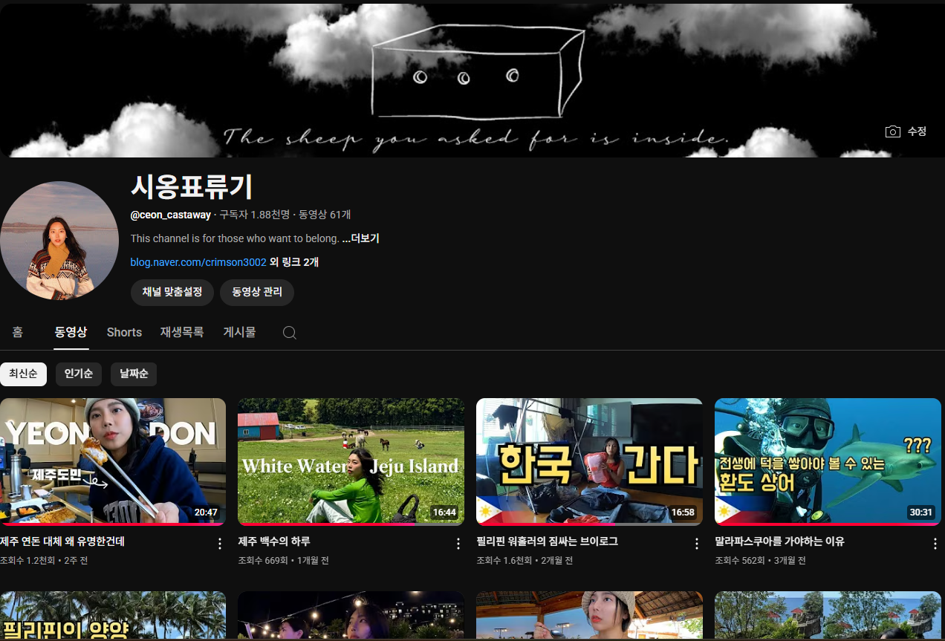
Task: Open the 제주 연돈 video thumbnail
Action: tap(113, 461)
